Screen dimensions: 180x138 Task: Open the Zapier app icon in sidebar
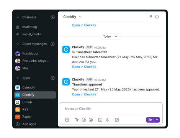coord(18,117)
